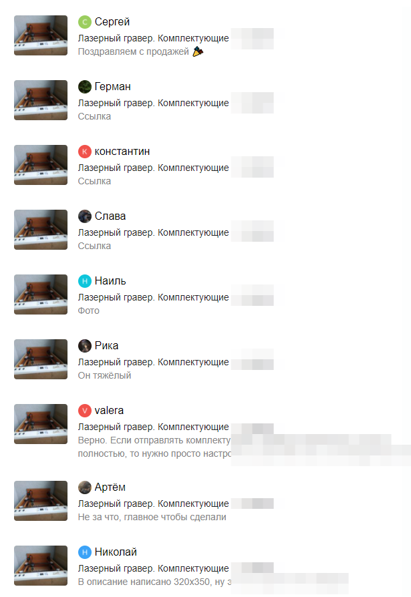The image size is (411, 597).
Task: Click Сергей's green avatar icon
Action: click(x=85, y=22)
